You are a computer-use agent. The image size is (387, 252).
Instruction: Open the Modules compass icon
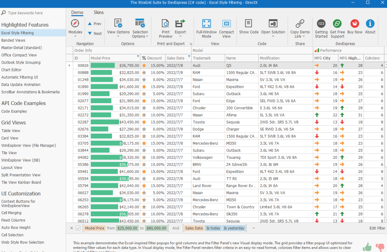point(75,24)
